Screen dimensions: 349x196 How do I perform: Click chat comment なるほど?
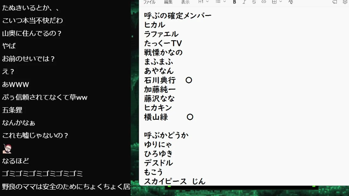click(x=15, y=161)
